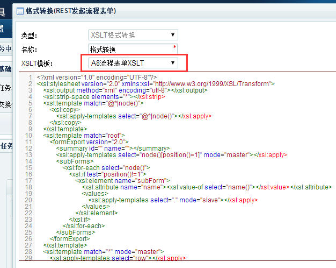336x268 pixels.
Task: Click the apply-templates mode="master" line
Action: pyautogui.click(x=171, y=155)
